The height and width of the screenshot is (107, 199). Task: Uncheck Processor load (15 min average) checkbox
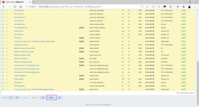pyautogui.click(x=3, y=72)
